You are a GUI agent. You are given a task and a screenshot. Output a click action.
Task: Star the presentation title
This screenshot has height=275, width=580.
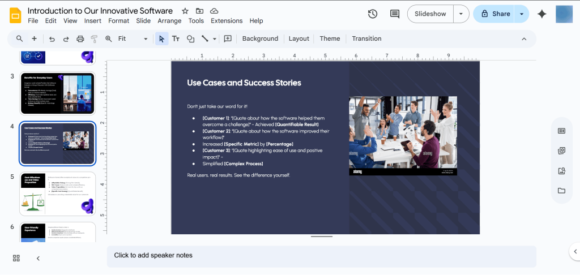click(185, 11)
